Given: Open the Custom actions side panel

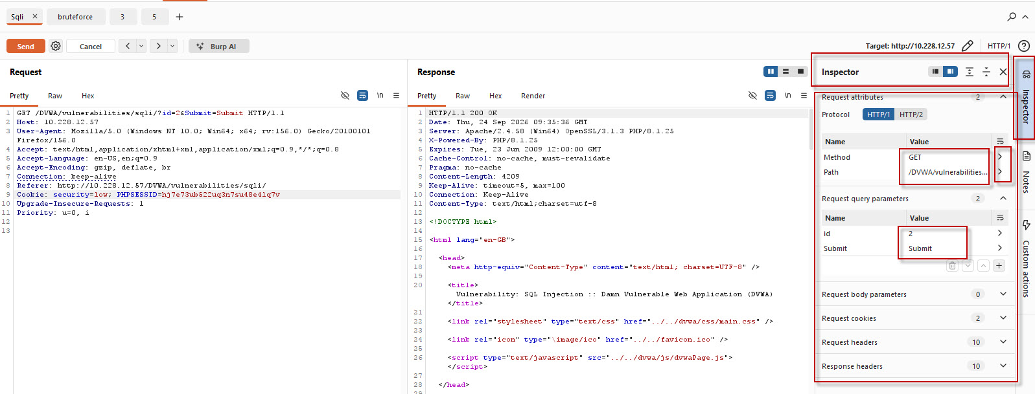Looking at the screenshot, I should (1026, 259).
